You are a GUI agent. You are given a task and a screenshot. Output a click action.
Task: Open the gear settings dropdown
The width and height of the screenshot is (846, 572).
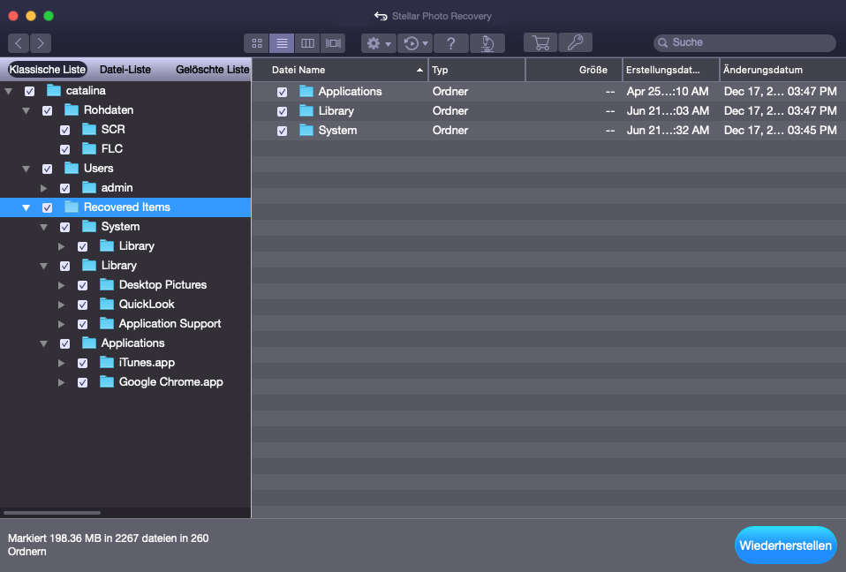click(378, 42)
